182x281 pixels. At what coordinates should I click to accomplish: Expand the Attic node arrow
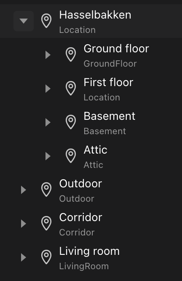click(48, 156)
